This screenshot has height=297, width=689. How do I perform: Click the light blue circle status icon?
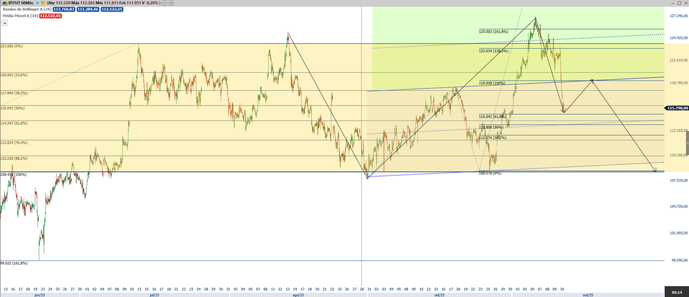point(37,3)
